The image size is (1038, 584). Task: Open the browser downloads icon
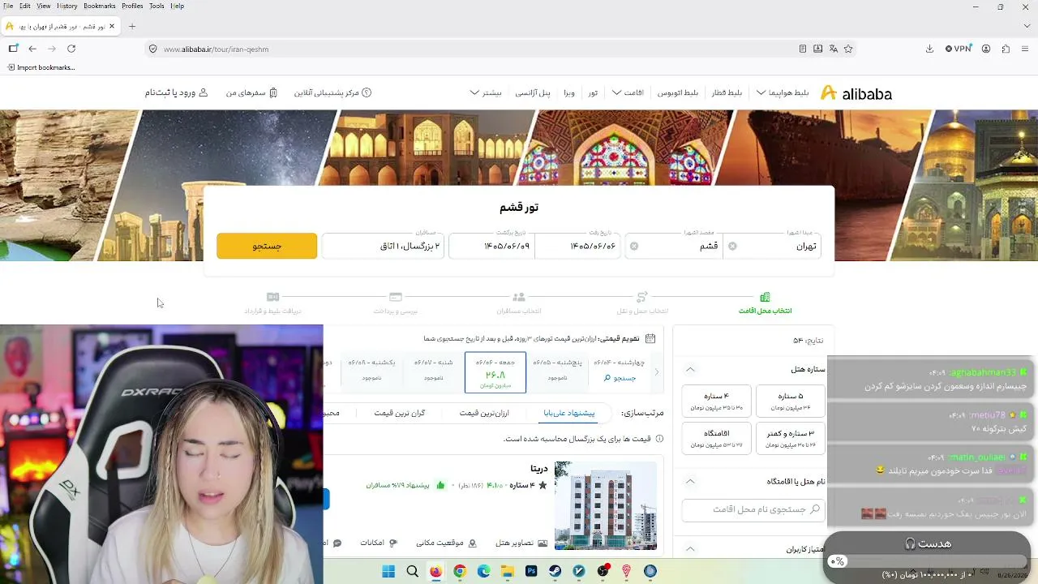click(929, 49)
